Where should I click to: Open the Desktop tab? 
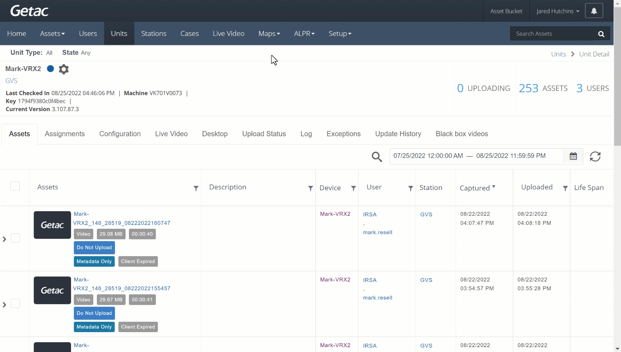[215, 134]
